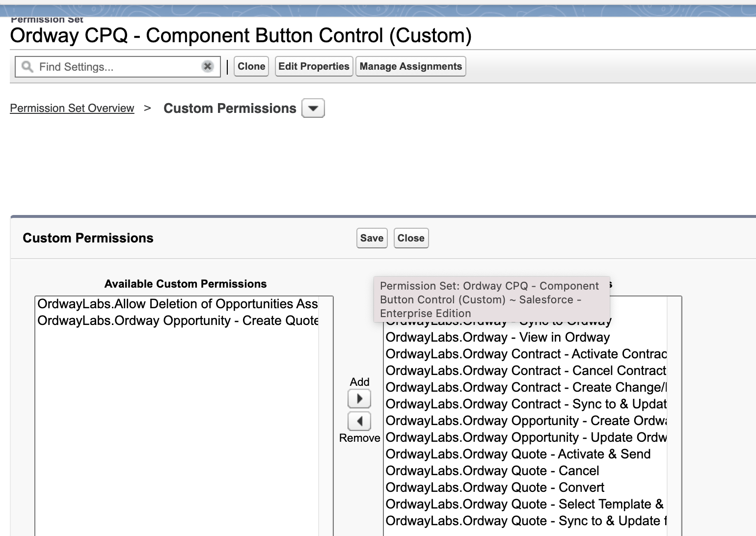This screenshot has width=756, height=536.
Task: Select 'Ordway - View in Ordway' permission
Action: [x=526, y=337]
